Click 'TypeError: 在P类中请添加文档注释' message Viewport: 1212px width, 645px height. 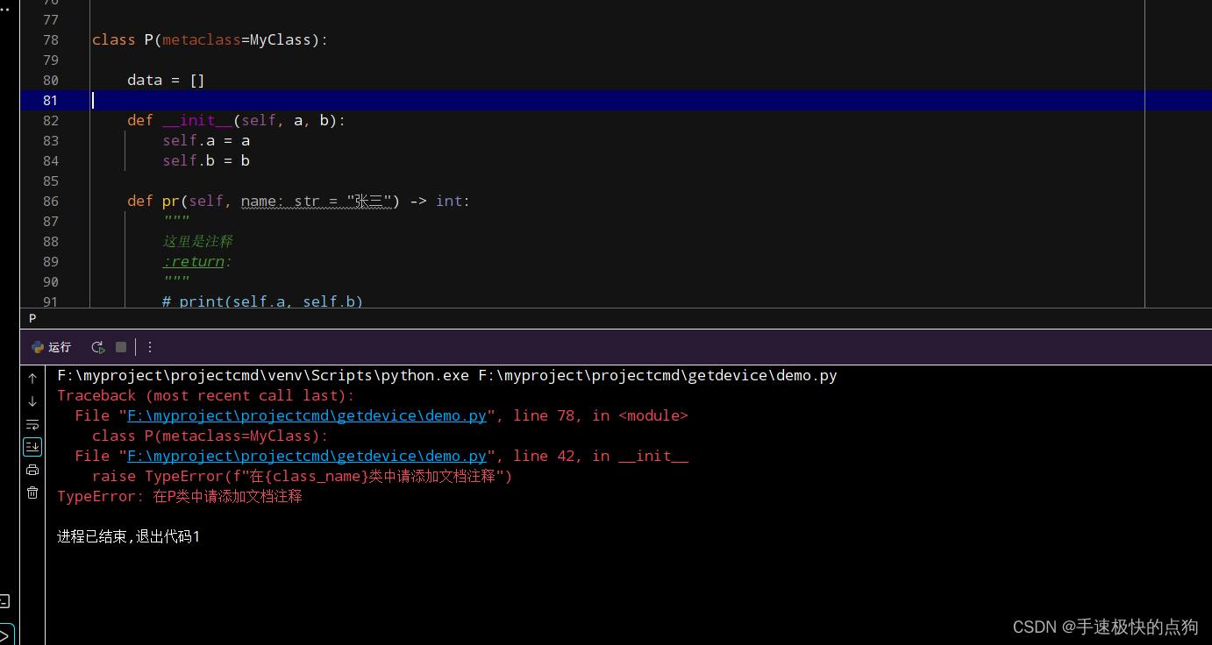coord(180,497)
